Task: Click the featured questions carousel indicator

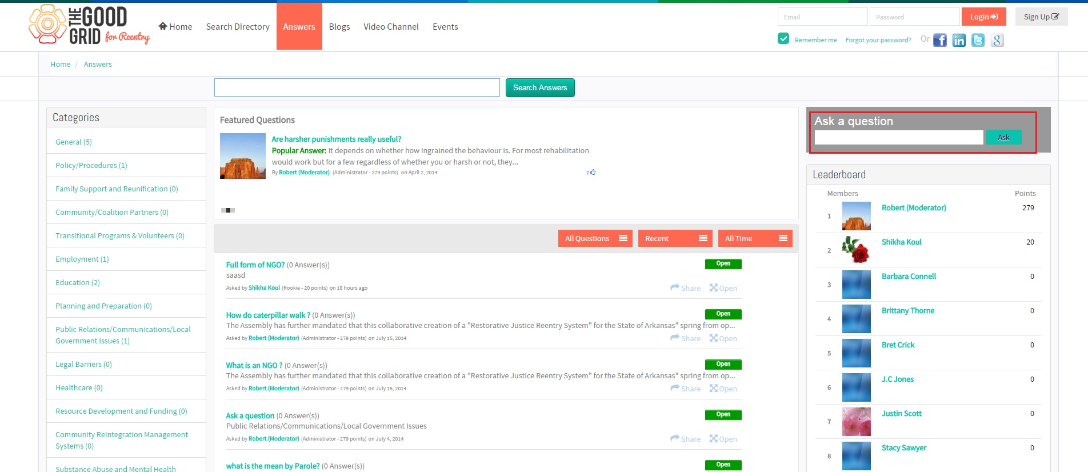Action: 228,210
